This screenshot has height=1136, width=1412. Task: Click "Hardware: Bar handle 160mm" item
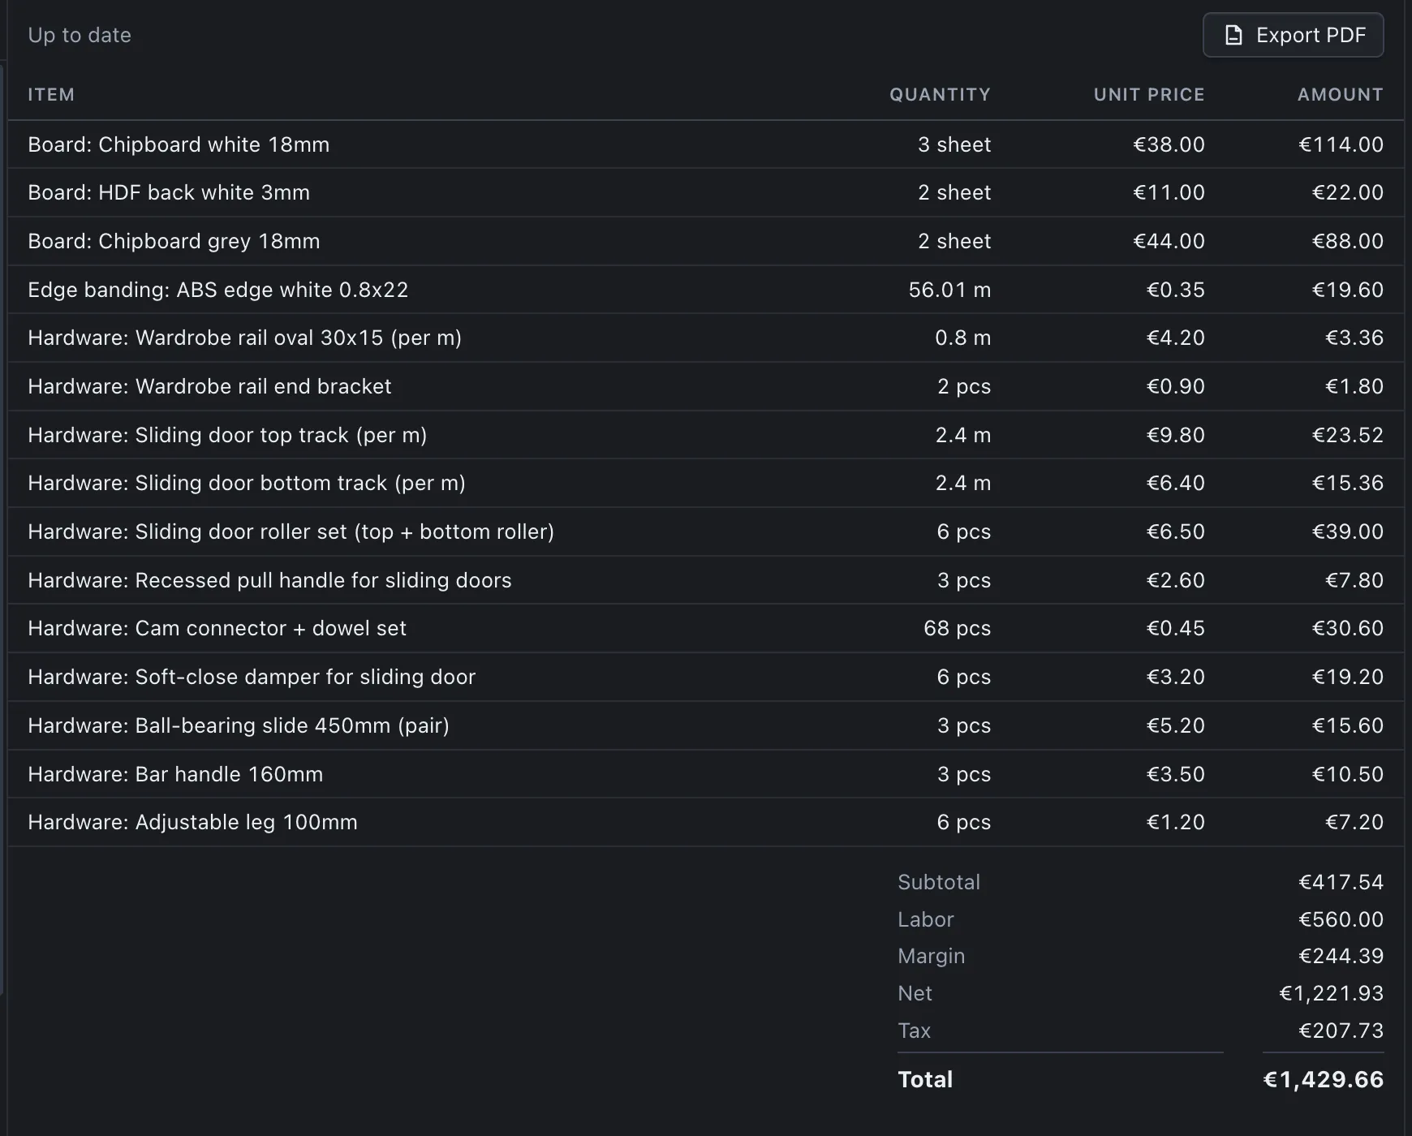click(x=175, y=774)
